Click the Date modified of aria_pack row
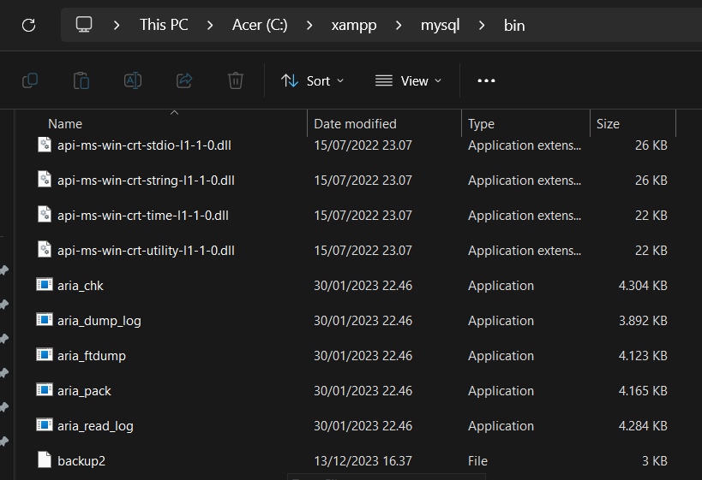Viewport: 702px width, 480px height. 363,391
